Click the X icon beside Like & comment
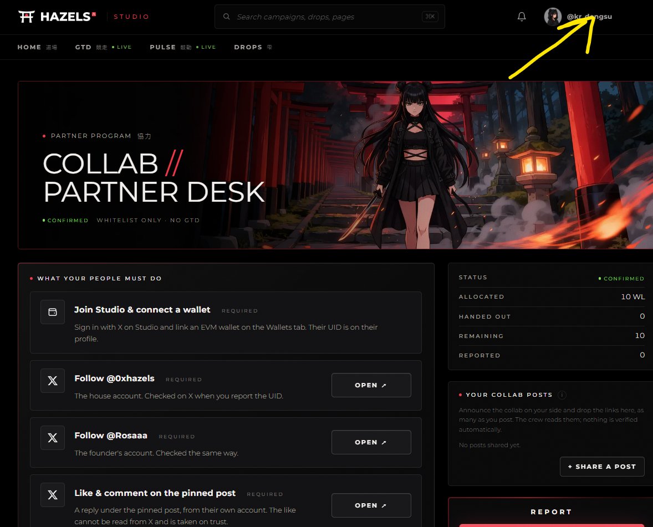The image size is (653, 527). point(53,494)
